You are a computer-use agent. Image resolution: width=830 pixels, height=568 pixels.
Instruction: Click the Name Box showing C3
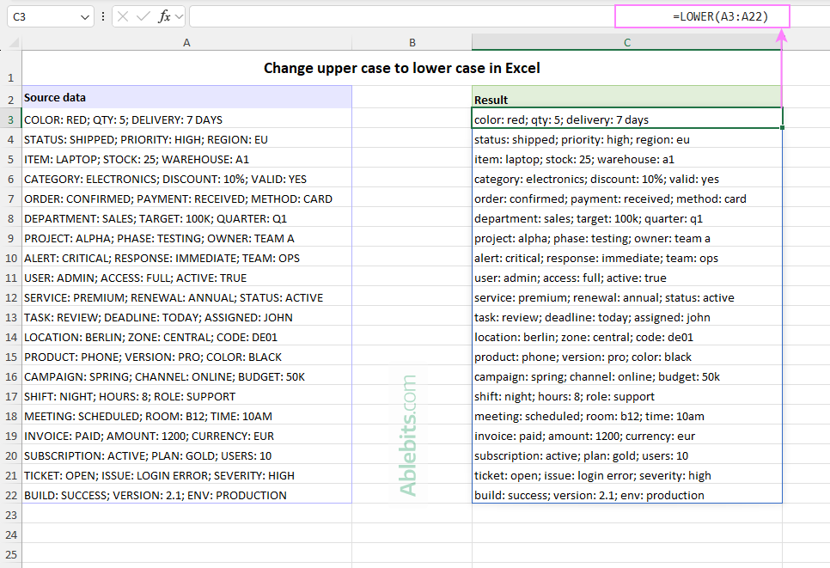coord(39,15)
